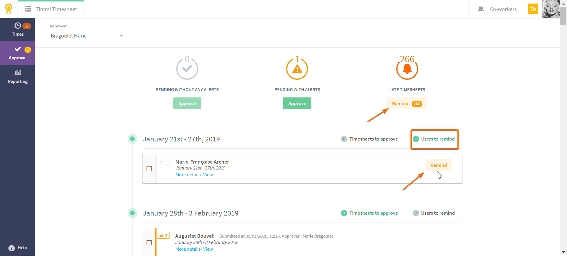
Task: Tick the Augustin Bouvet checkbox
Action: pyautogui.click(x=149, y=243)
